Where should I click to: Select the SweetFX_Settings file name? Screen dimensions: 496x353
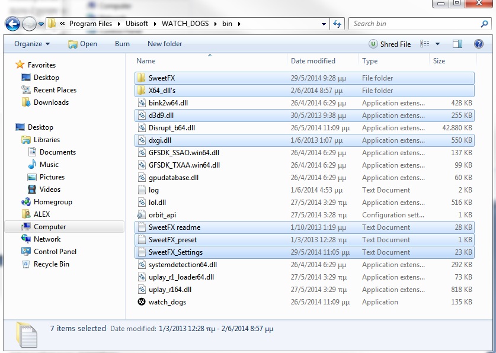(175, 252)
